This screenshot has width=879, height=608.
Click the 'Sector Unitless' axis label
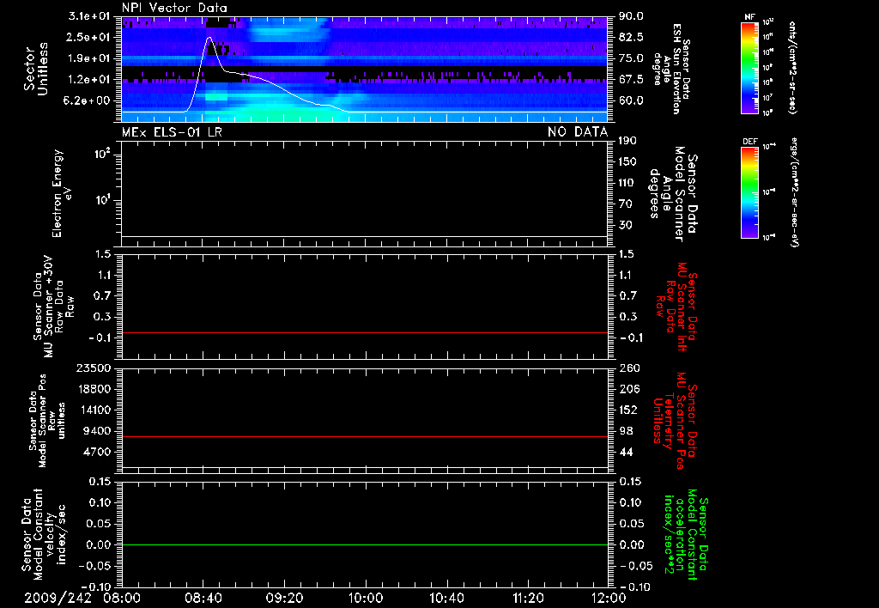tap(36, 69)
